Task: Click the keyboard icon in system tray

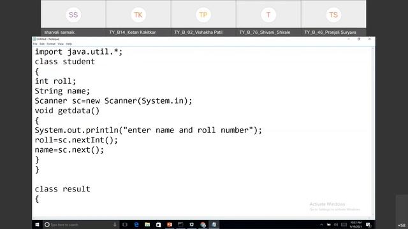Action: tap(344, 225)
